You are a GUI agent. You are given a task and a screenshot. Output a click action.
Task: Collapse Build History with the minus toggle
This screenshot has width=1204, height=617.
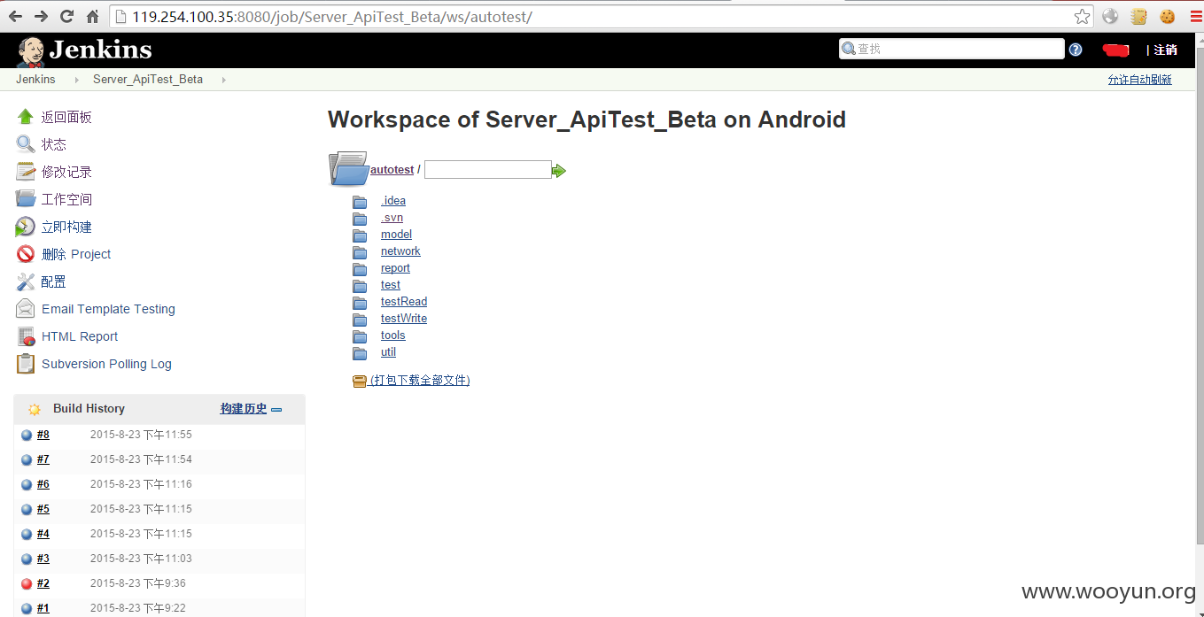(x=276, y=410)
